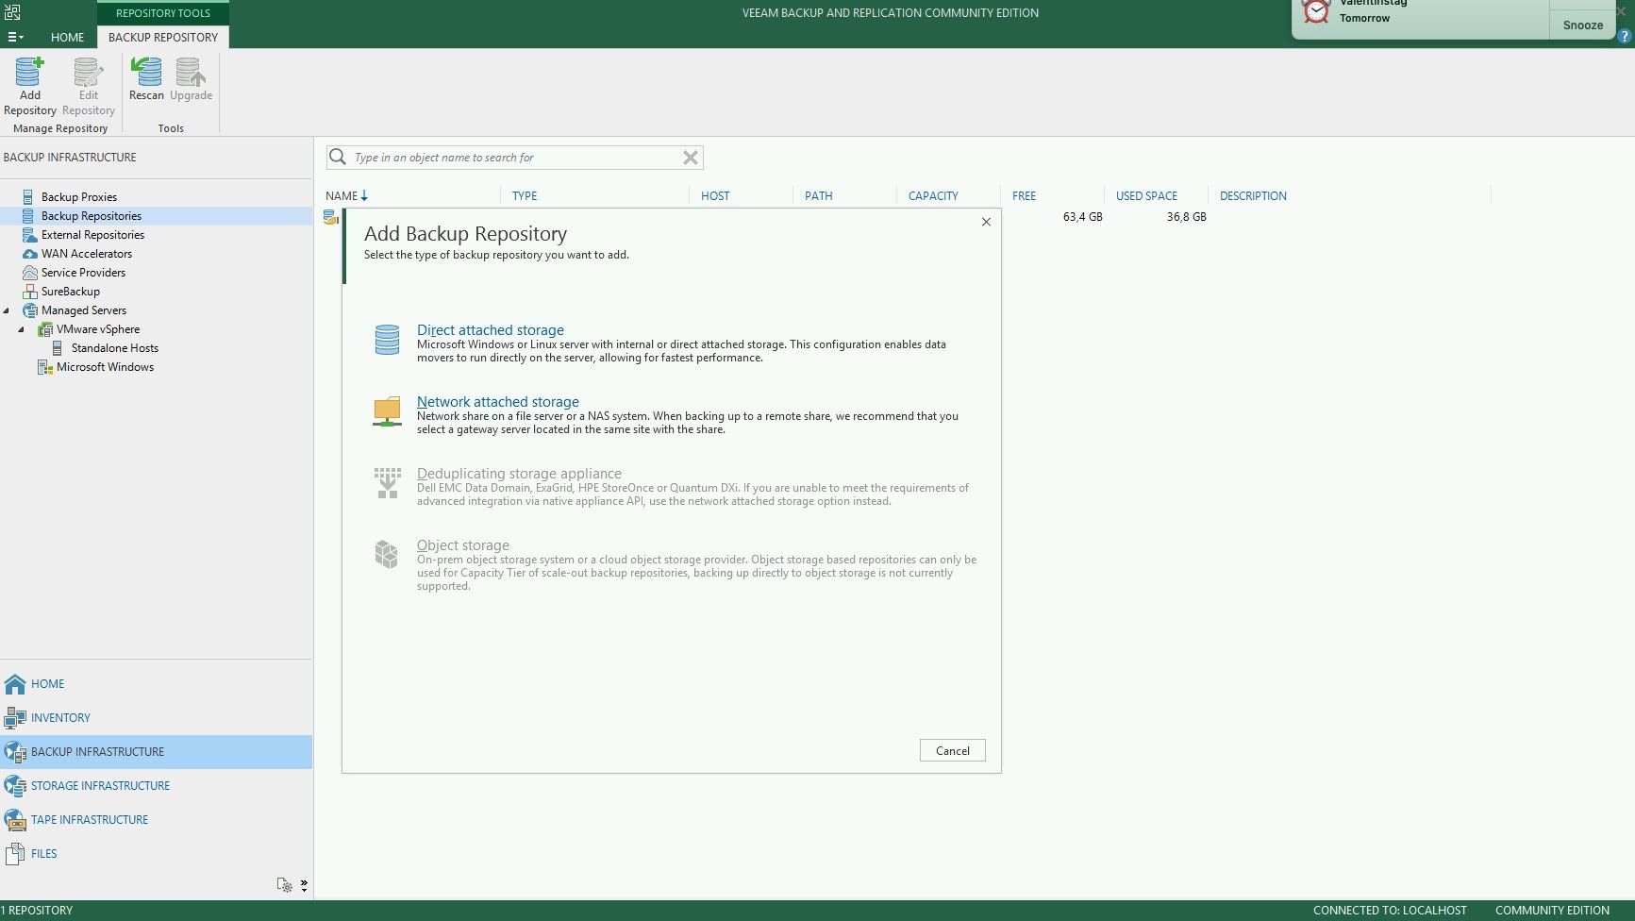Click the Object storage option
Screen dimensions: 1635x921
(x=463, y=545)
